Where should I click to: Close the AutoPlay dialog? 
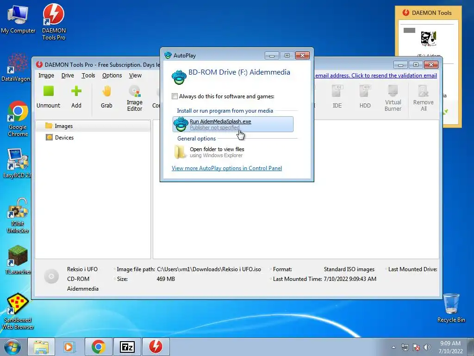tap(302, 56)
